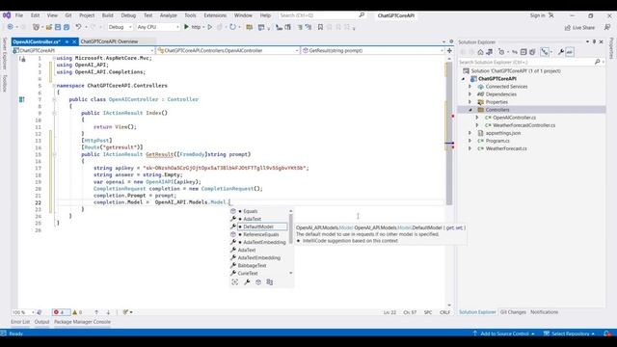The image size is (617, 347).
Task: Click the Hot Reload restart icon
Action: coord(232,27)
